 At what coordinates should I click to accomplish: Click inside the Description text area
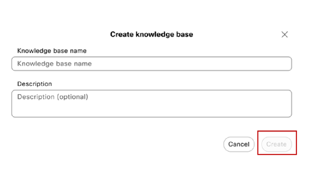152,104
